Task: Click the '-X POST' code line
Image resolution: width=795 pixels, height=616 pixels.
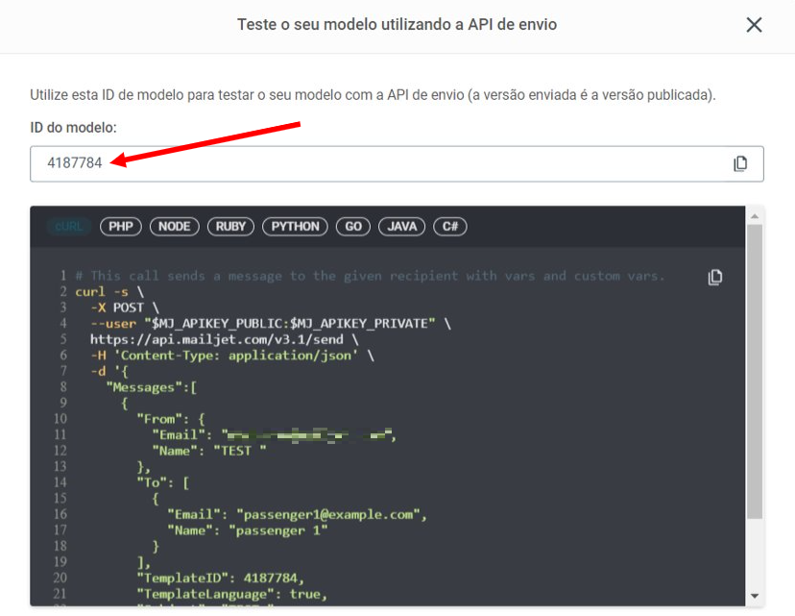Action: pos(125,308)
